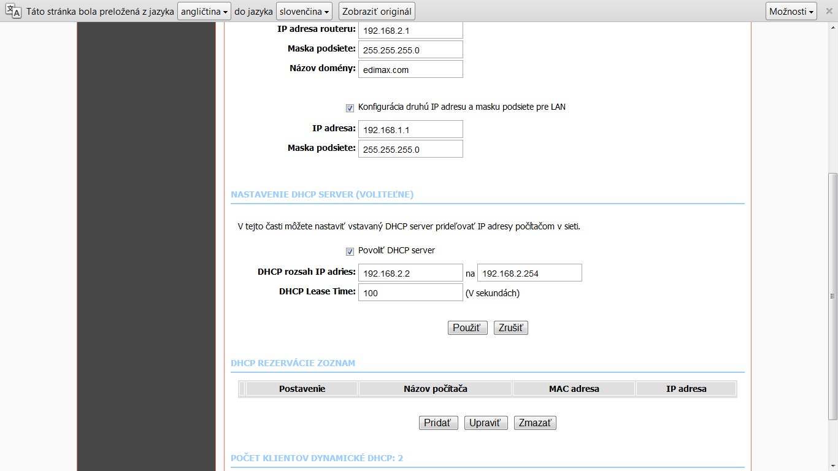Close the translation bar with the X
Viewport: 838px width, 471px height.
click(x=828, y=12)
